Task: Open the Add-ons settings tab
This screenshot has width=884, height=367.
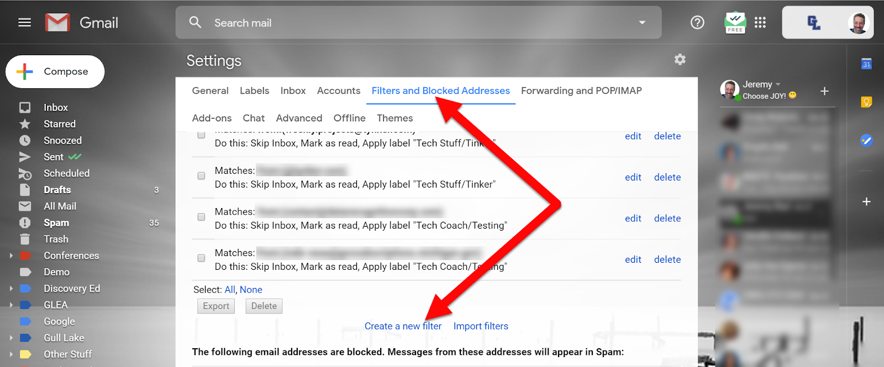Action: [212, 118]
